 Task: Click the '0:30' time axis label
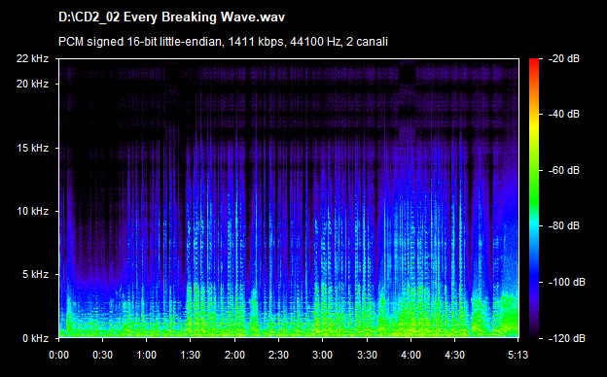coord(102,355)
